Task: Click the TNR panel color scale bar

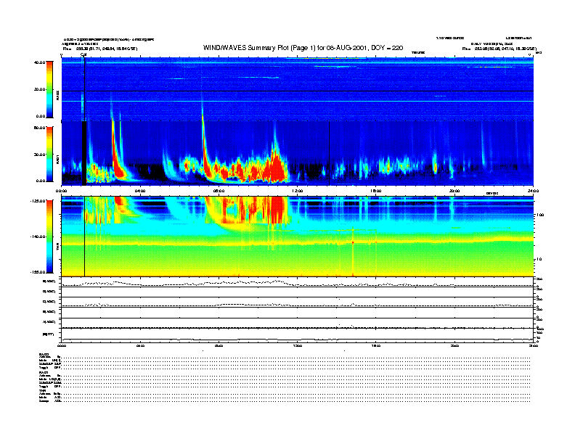Action: pyautogui.click(x=49, y=237)
